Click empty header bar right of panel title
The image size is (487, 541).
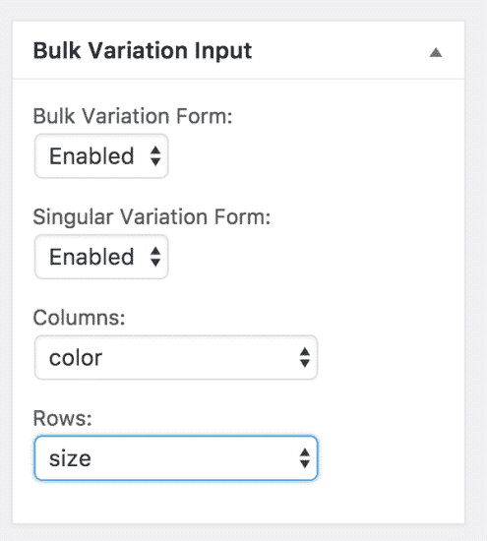coord(340,51)
